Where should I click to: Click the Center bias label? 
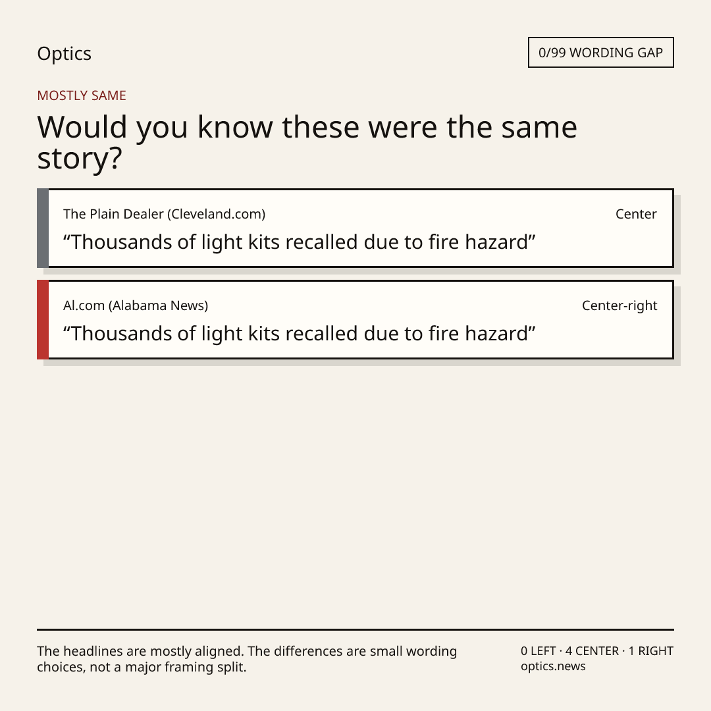(x=636, y=214)
